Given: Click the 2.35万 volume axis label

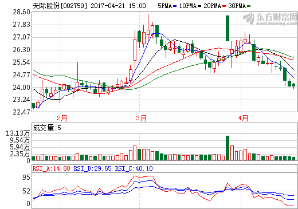Looking at the screenshot, I should point(20,154).
